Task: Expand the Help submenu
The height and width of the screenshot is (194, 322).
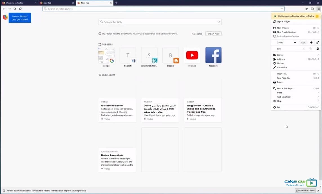Action: 296,101
